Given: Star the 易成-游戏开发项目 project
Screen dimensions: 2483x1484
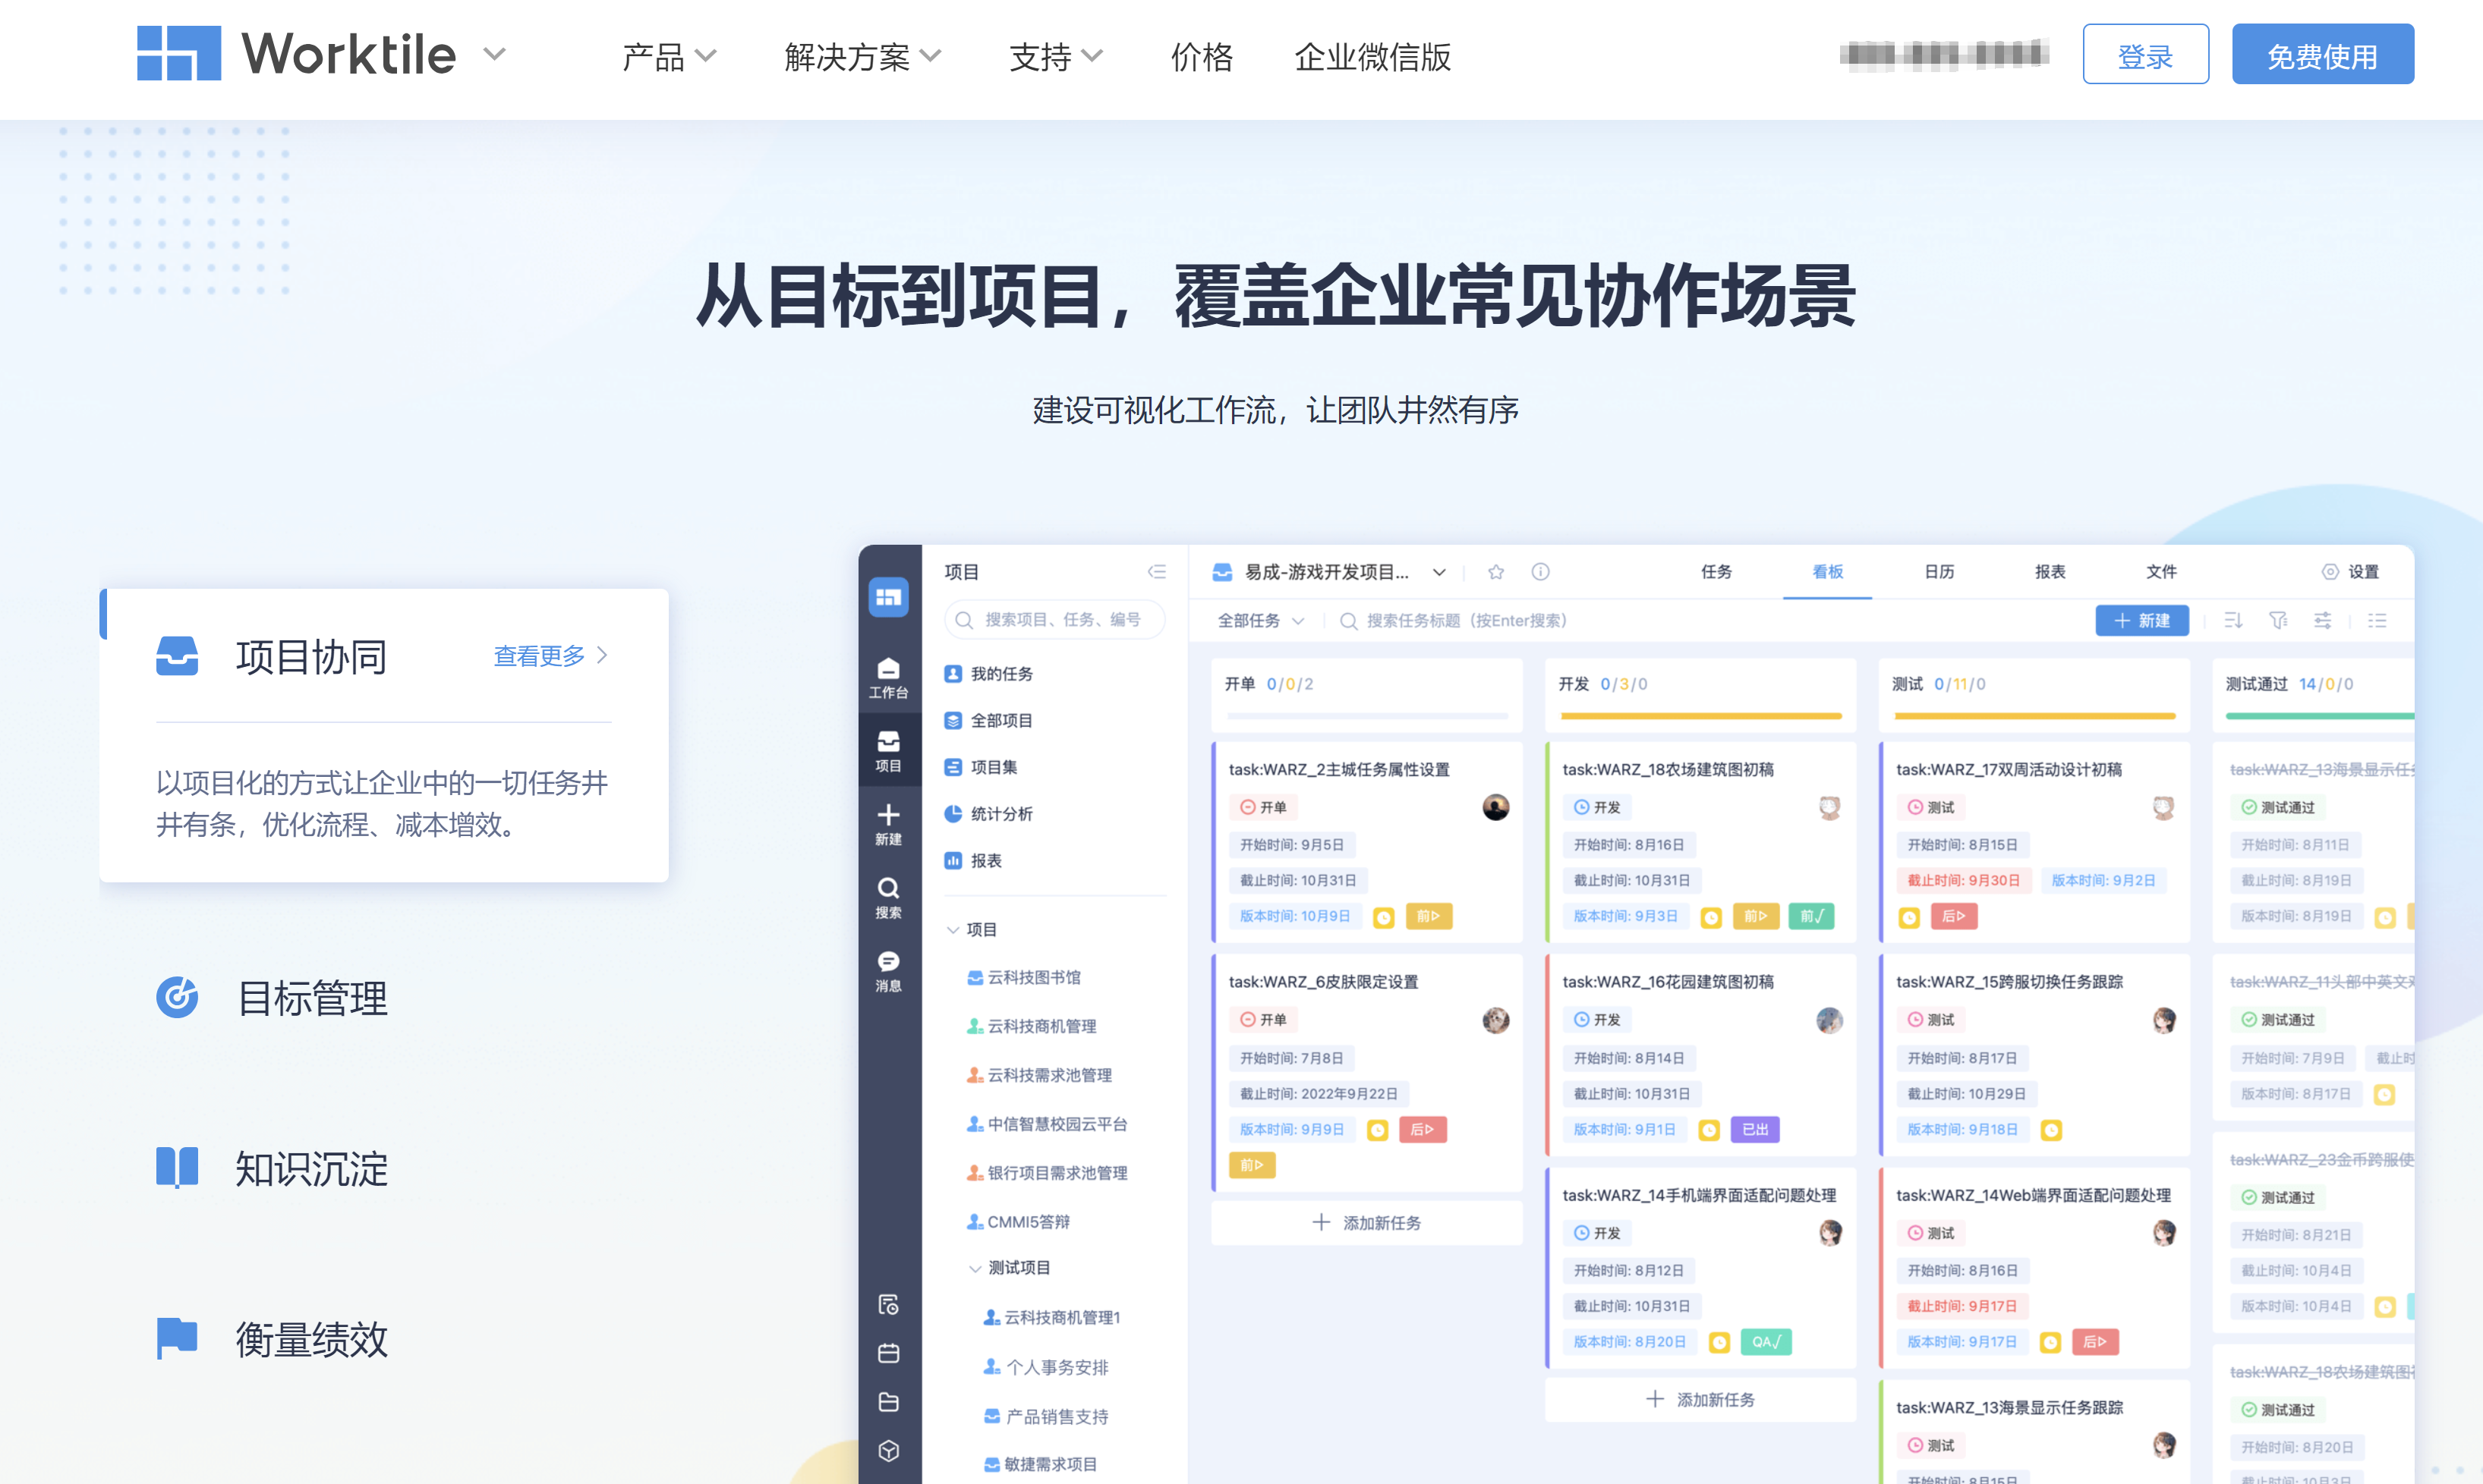Looking at the screenshot, I should tap(1495, 572).
